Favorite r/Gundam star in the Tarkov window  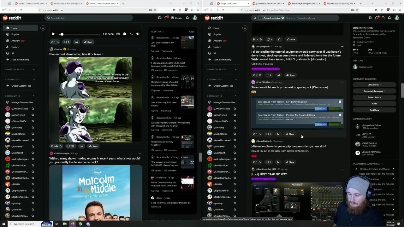click(x=235, y=209)
